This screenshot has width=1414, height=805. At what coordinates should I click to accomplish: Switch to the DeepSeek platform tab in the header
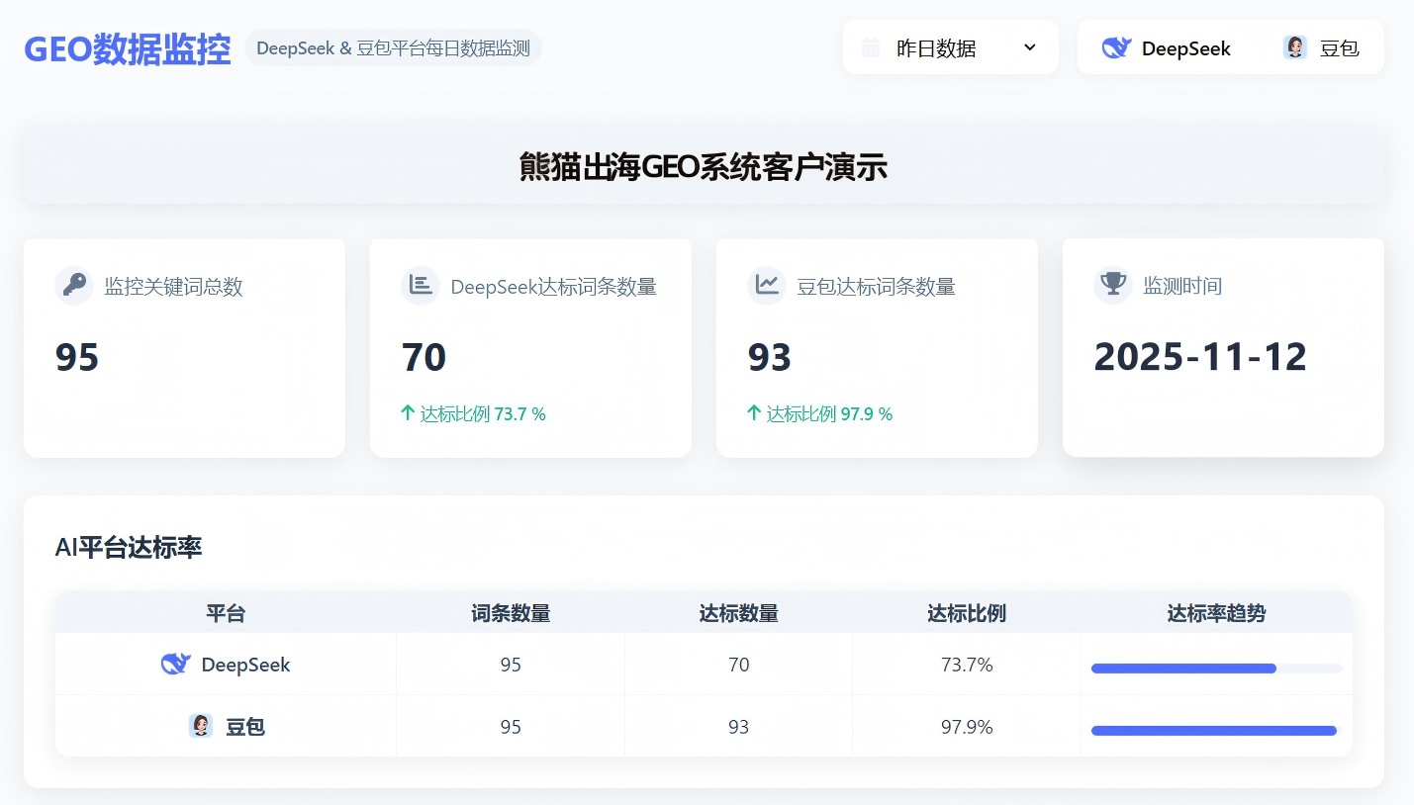tap(1167, 47)
